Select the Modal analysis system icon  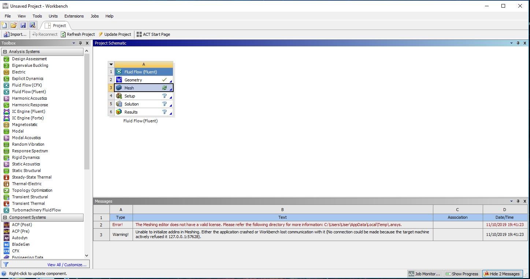coord(6,131)
